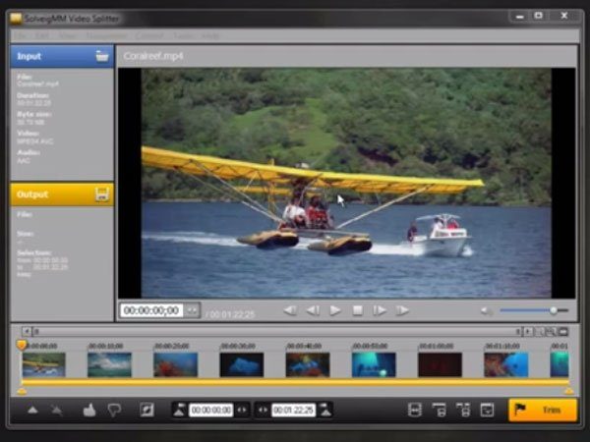The width and height of the screenshot is (590, 442).
Task: Adjust the volume slider
Action: [x=553, y=310]
